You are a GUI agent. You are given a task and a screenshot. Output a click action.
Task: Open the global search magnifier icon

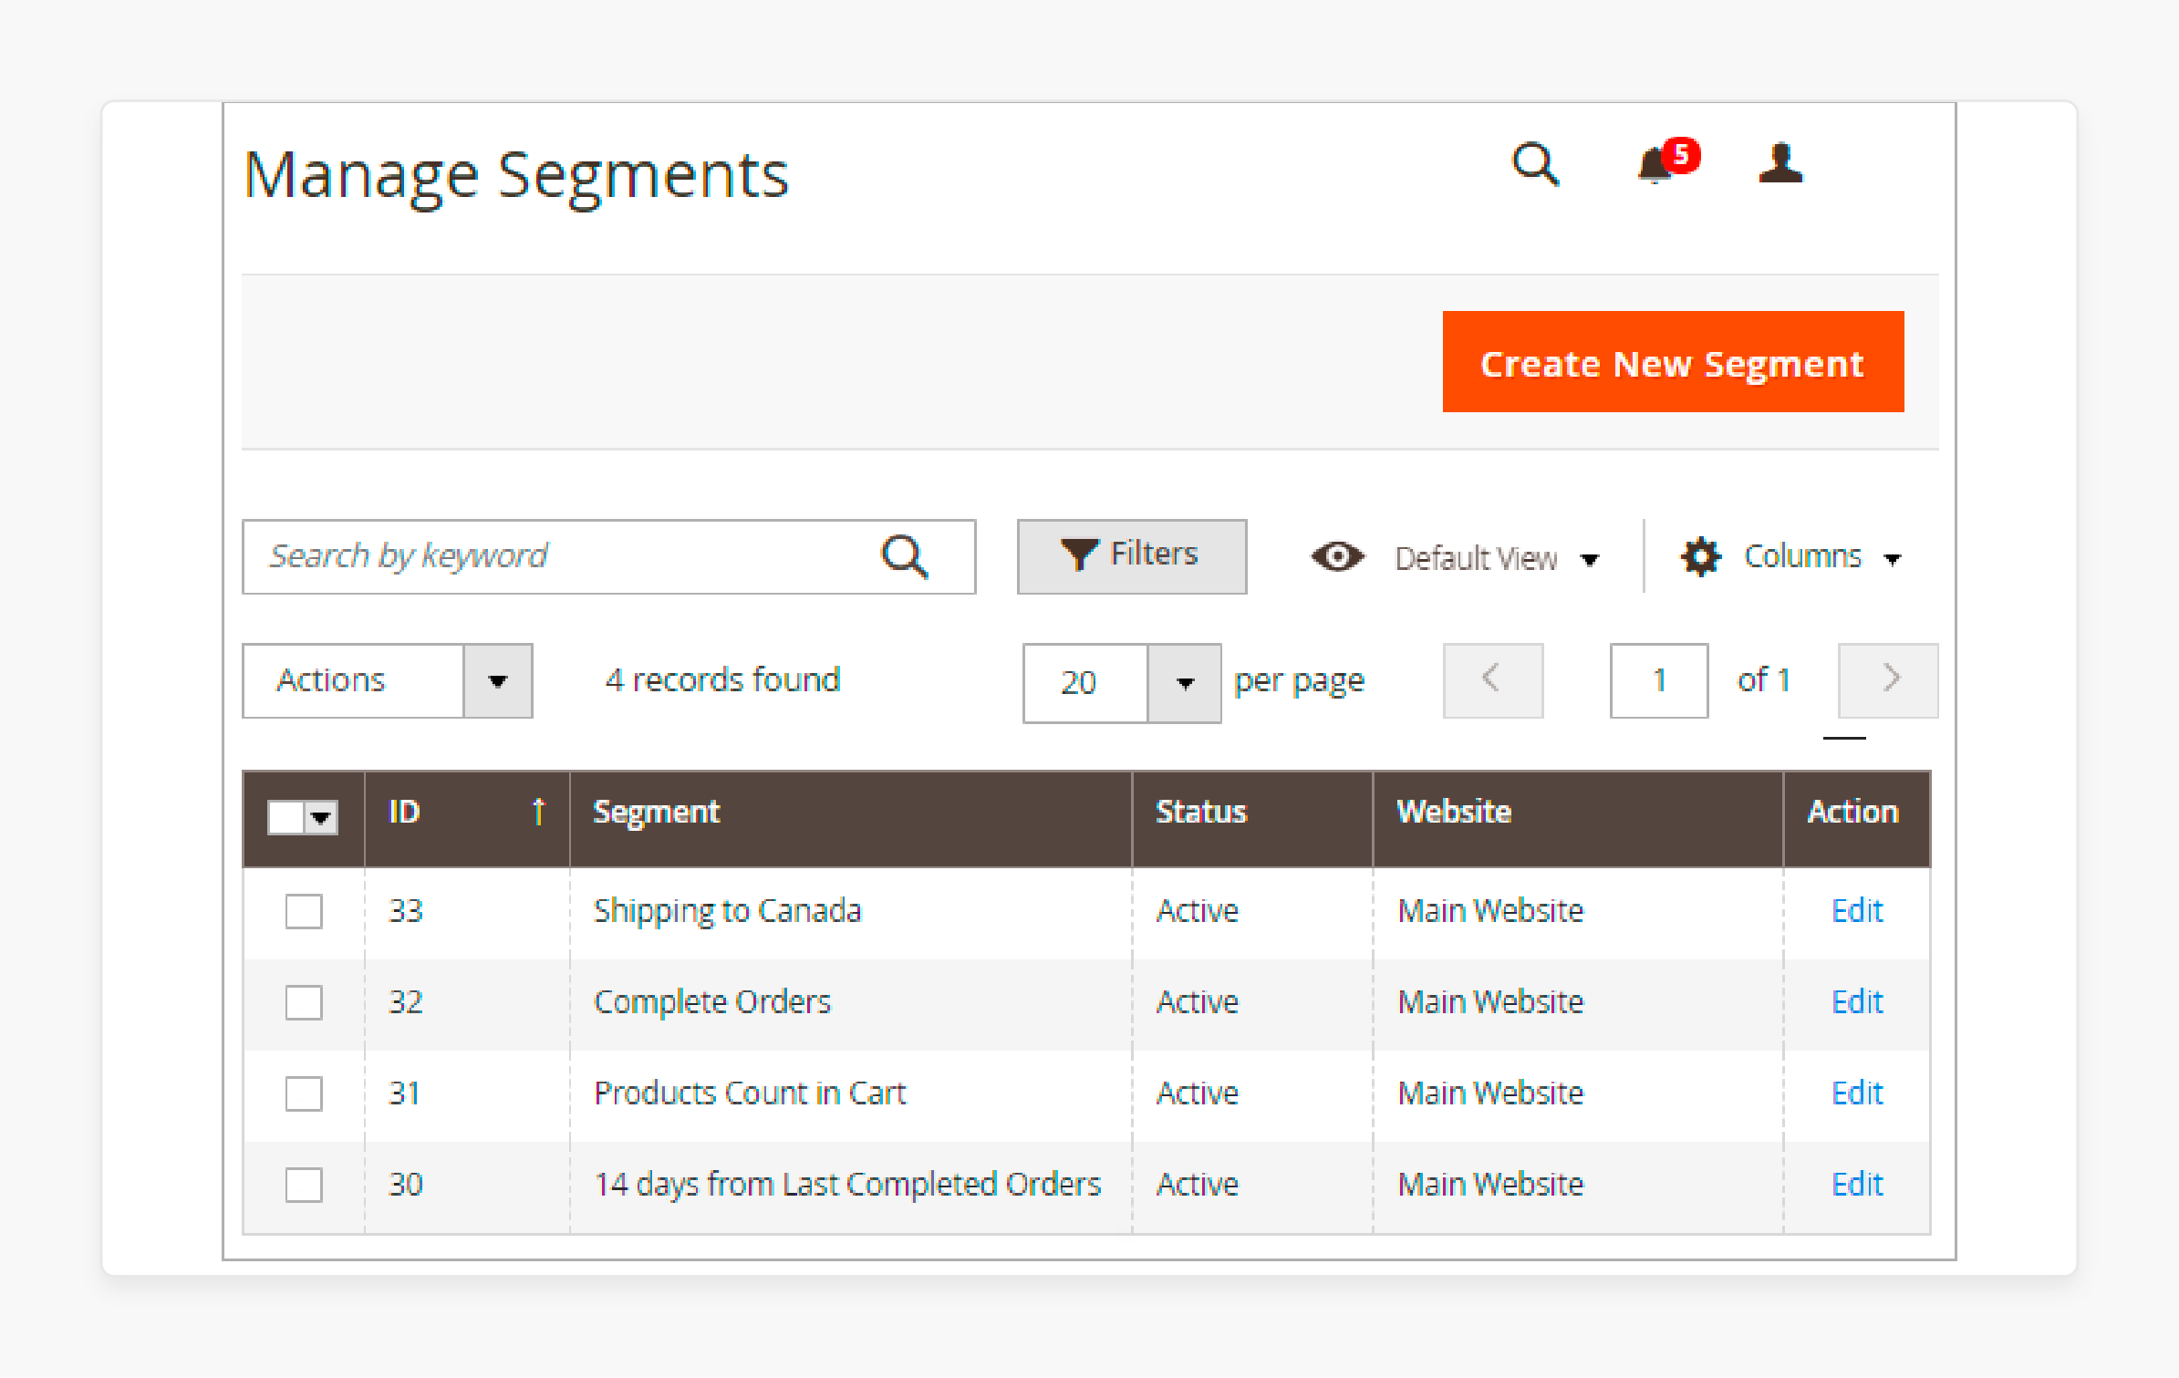(x=1536, y=165)
